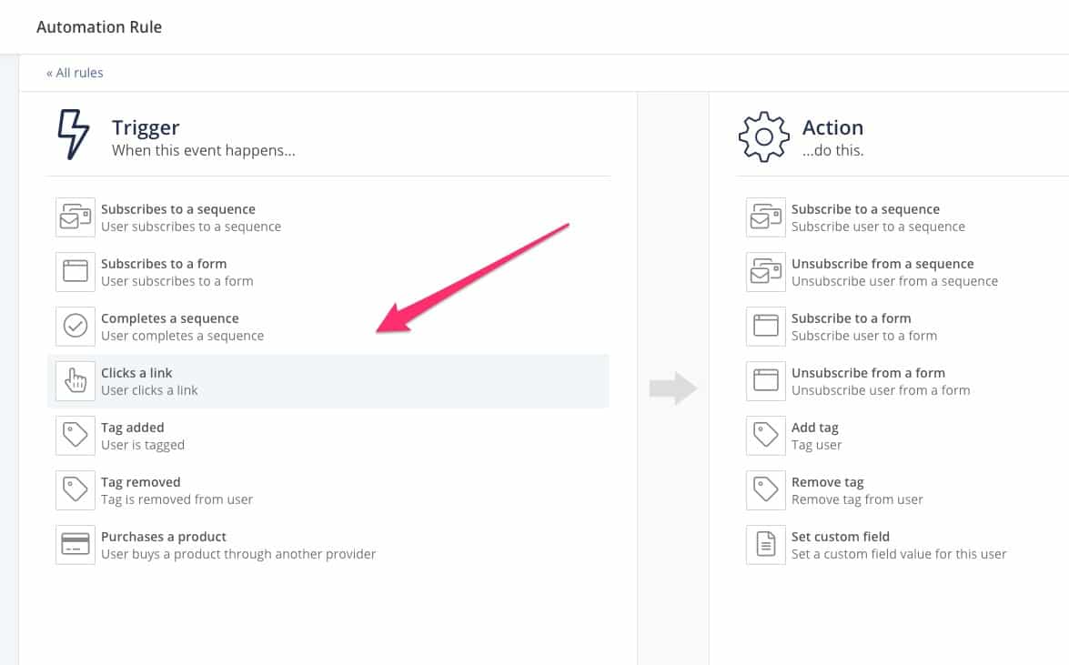Click the gray arrow between Trigger and Action
Screen dimensions: 1069x665
pos(672,389)
